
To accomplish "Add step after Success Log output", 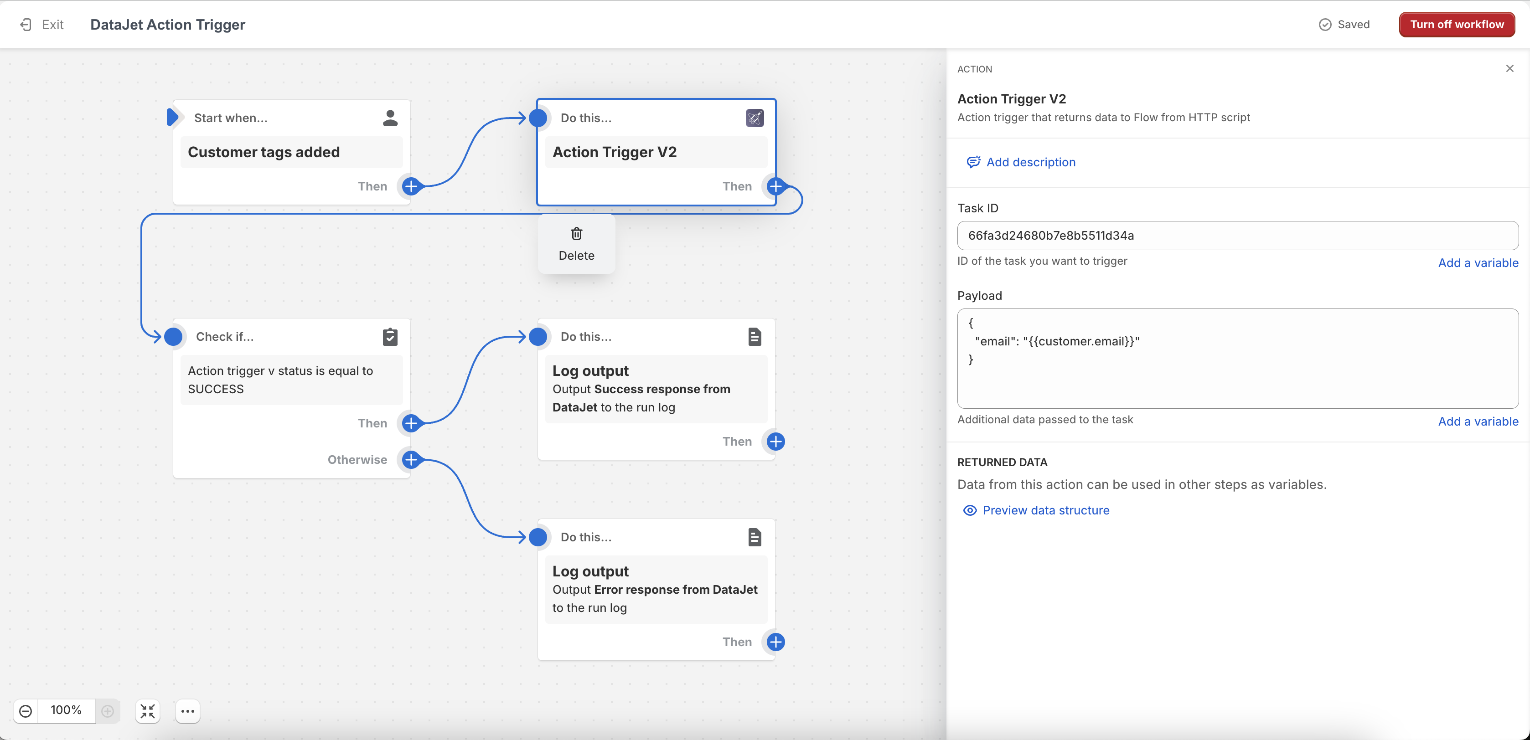I will point(775,442).
